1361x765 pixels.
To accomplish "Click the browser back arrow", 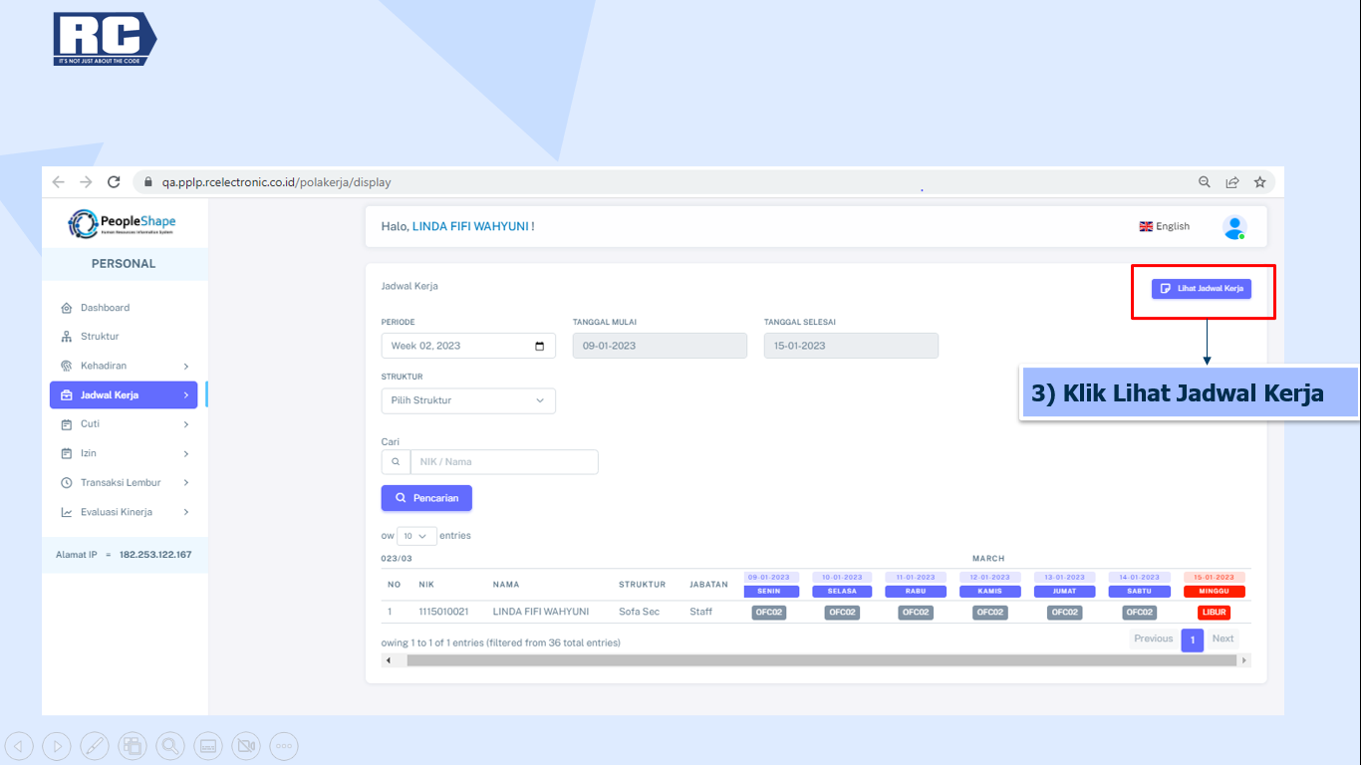I will pos(58,182).
